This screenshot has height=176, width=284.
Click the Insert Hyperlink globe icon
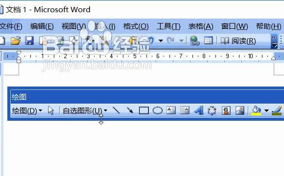click(195, 41)
